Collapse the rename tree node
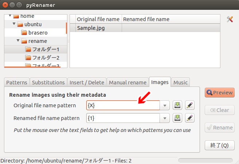 coord(18,40)
